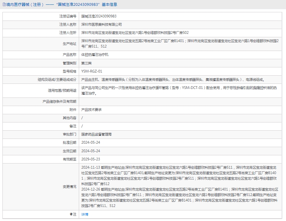The width and height of the screenshot is (286, 221).
Task: Click registrant name 深圳市医思美科技有限公司
Action: click(101, 25)
